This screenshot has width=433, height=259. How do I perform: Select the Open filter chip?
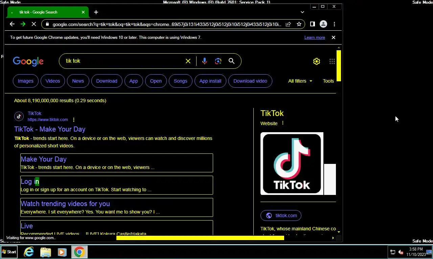pyautogui.click(x=156, y=81)
